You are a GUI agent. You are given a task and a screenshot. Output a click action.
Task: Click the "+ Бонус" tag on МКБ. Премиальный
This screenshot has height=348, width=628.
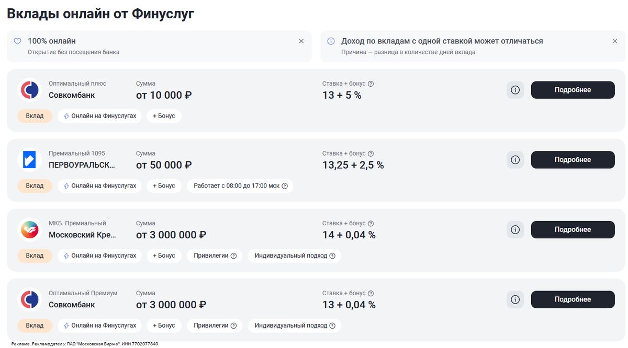click(x=164, y=256)
